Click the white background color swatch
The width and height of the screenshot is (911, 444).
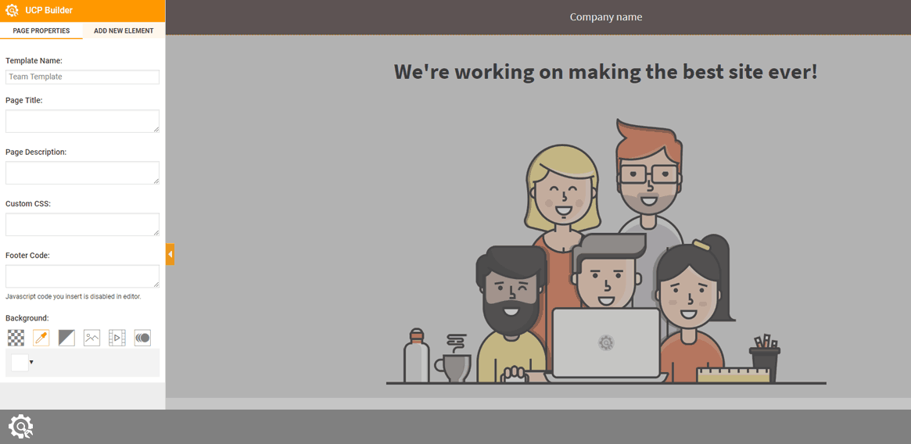[20, 363]
